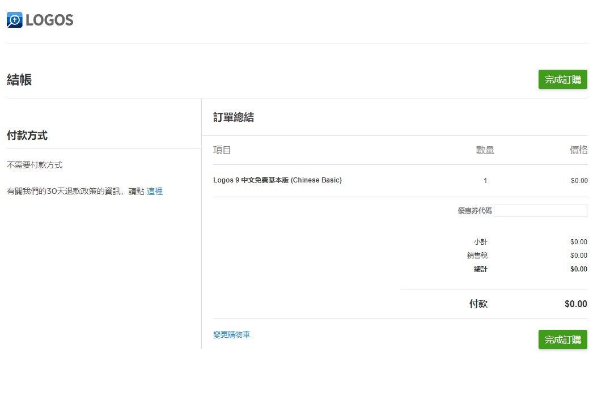Click the 完成訂購 button beside the 結帳 heading
The height and width of the screenshot is (412, 610).
click(562, 79)
